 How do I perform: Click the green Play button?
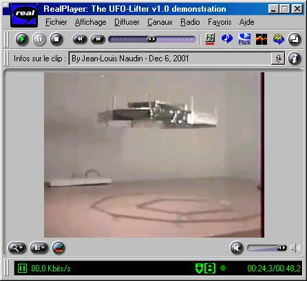[22, 39]
